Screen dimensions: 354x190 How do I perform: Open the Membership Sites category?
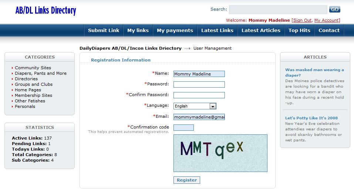(x=33, y=95)
